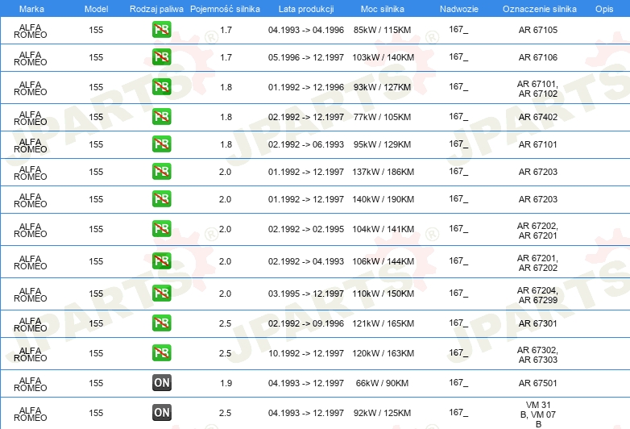Click the fuel icon in the 110kW / 150KM row
This screenshot has height=429, width=630.
click(161, 293)
